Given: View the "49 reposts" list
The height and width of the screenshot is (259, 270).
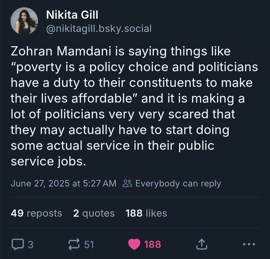Looking at the screenshot, I should point(36,213).
